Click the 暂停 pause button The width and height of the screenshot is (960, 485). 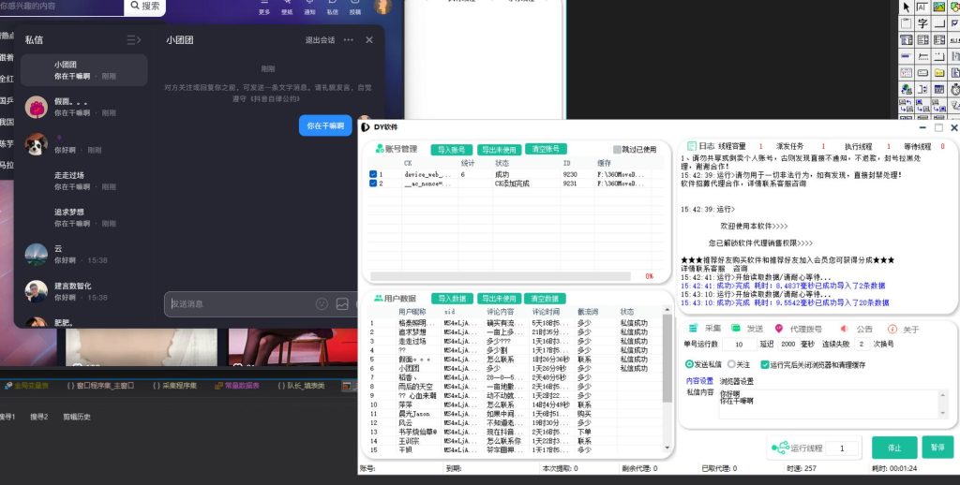tap(937, 448)
